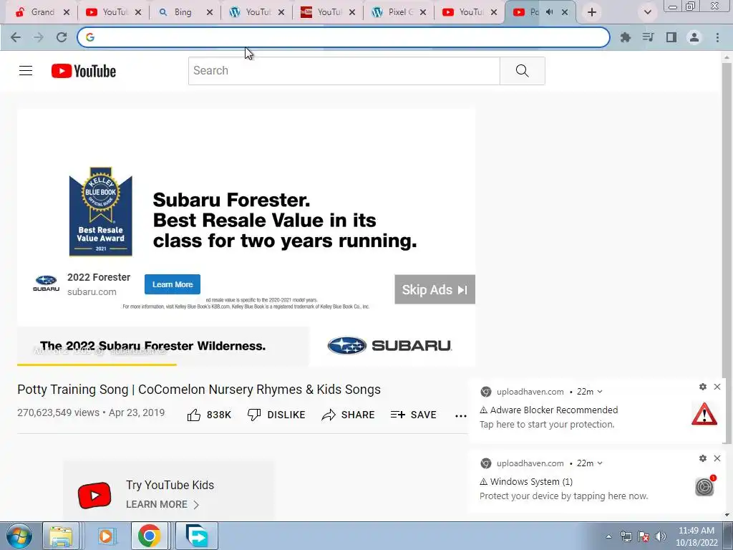The height and width of the screenshot is (550, 733).
Task: Skip the Subaru ad
Action: [435, 289]
